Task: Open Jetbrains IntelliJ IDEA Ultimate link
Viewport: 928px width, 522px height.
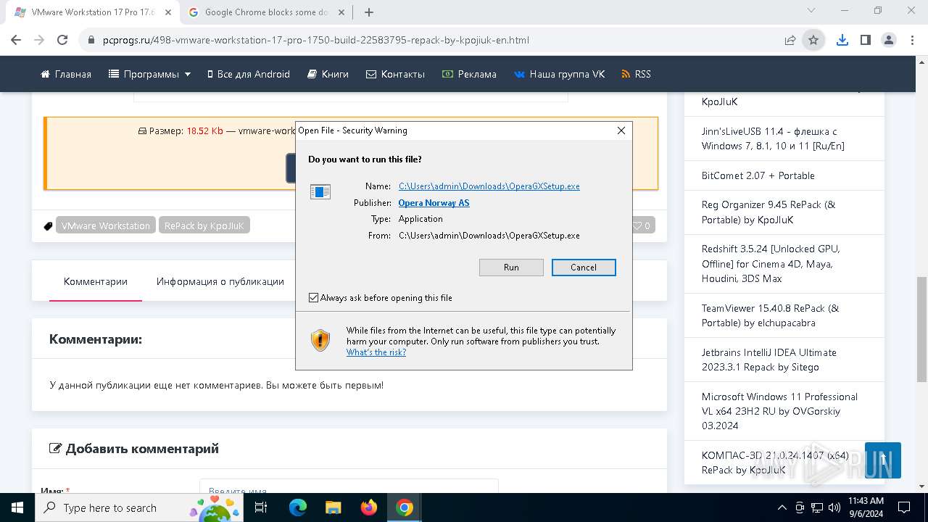Action: tap(769, 360)
